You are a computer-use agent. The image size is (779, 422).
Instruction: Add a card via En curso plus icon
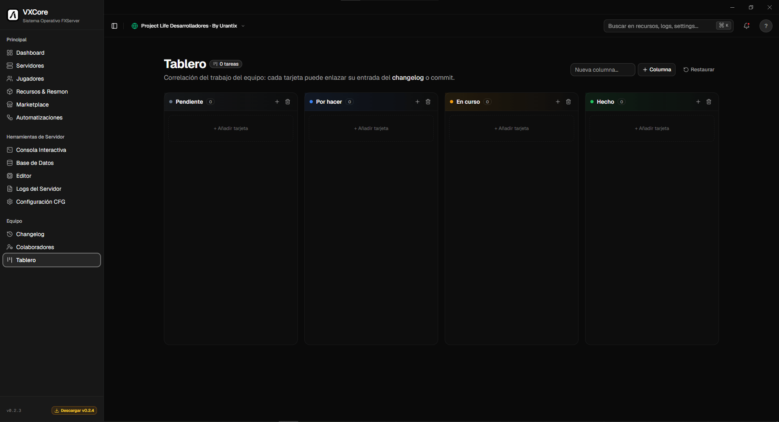[558, 102]
